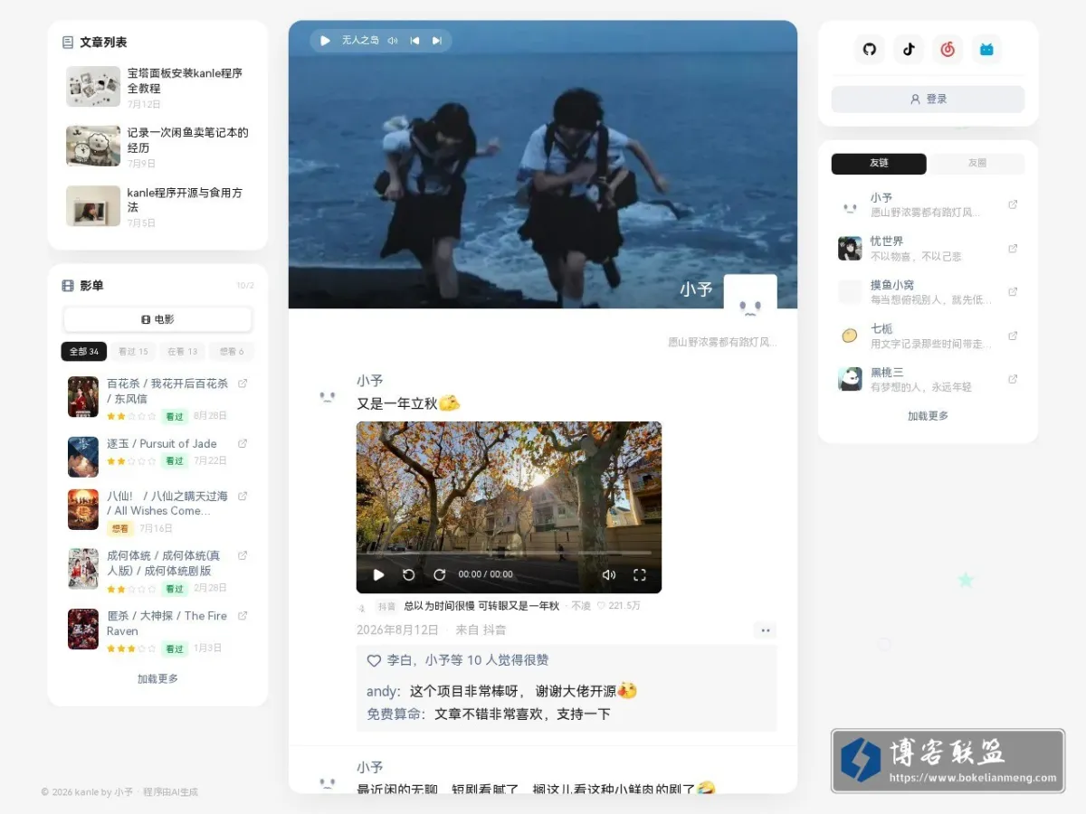Click the 抖音 source tag below video
This screenshot has width=1086, height=814.
coord(387,607)
